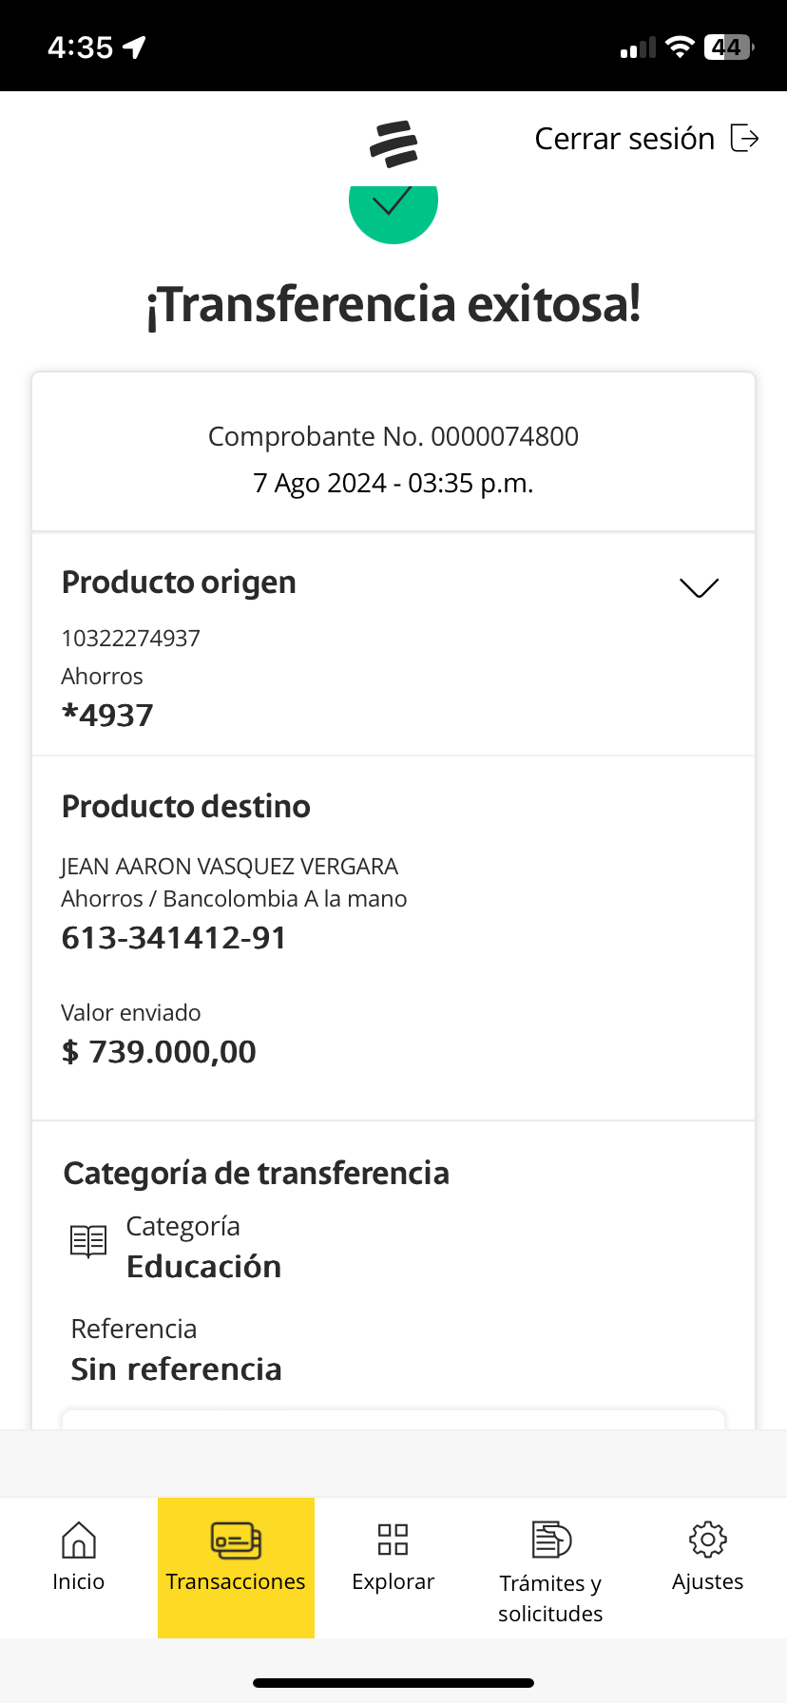Tap the destination account number 613-341412-91
Viewport: 787px width, 1703px height.
click(174, 938)
